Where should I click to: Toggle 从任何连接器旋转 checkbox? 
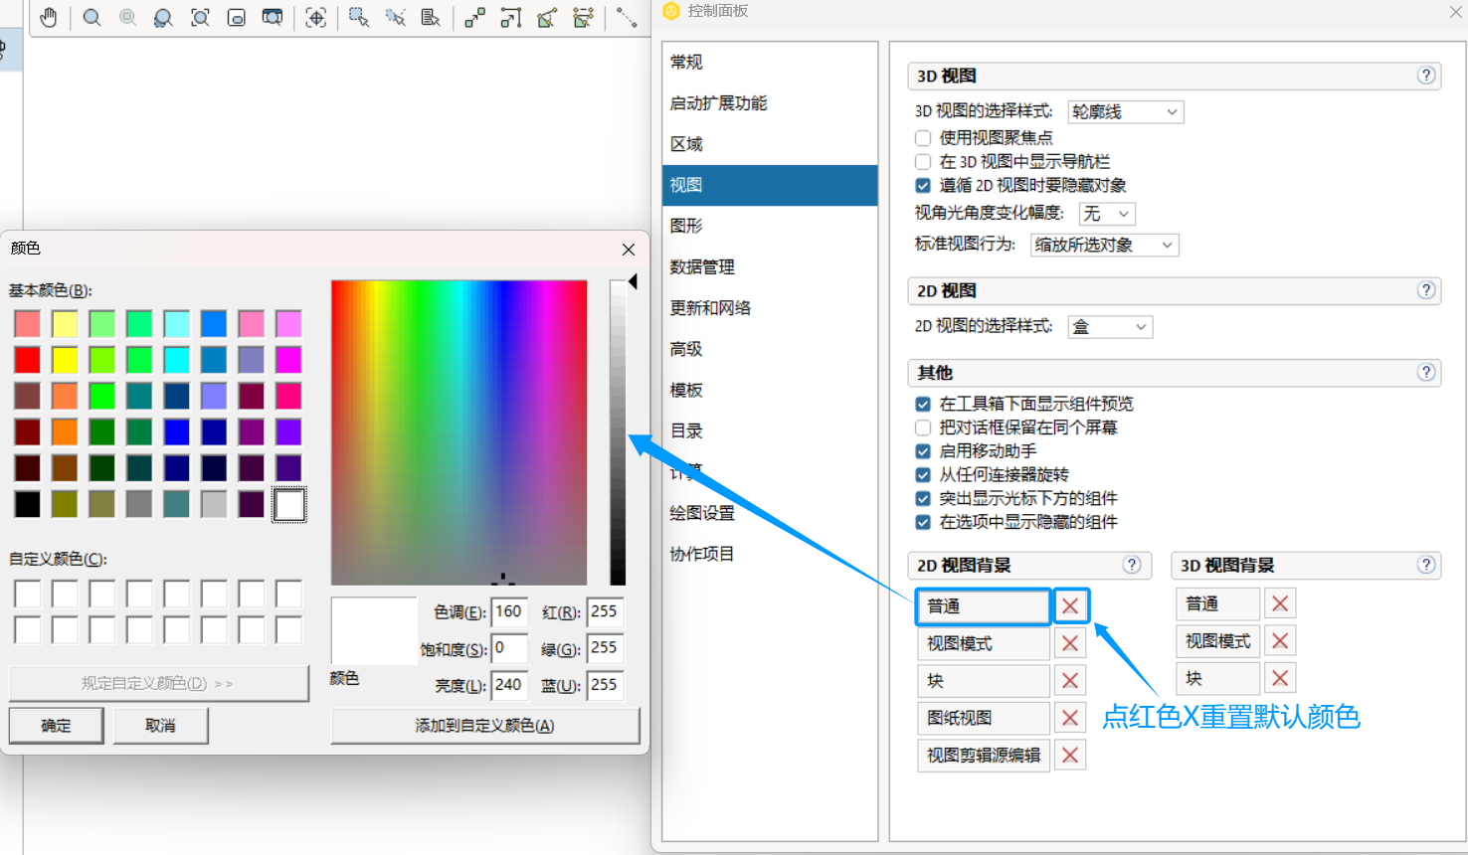pyautogui.click(x=923, y=475)
